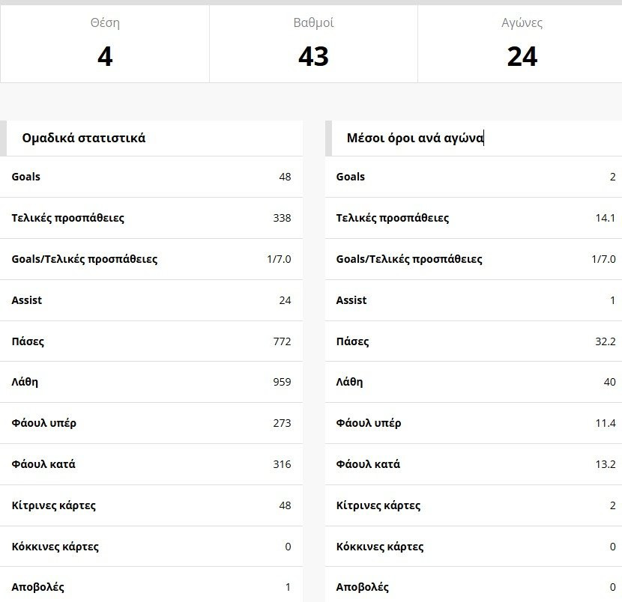Select the Μέσοι όροι ανά αγώνα header
This screenshot has width=622, height=602.
point(415,138)
